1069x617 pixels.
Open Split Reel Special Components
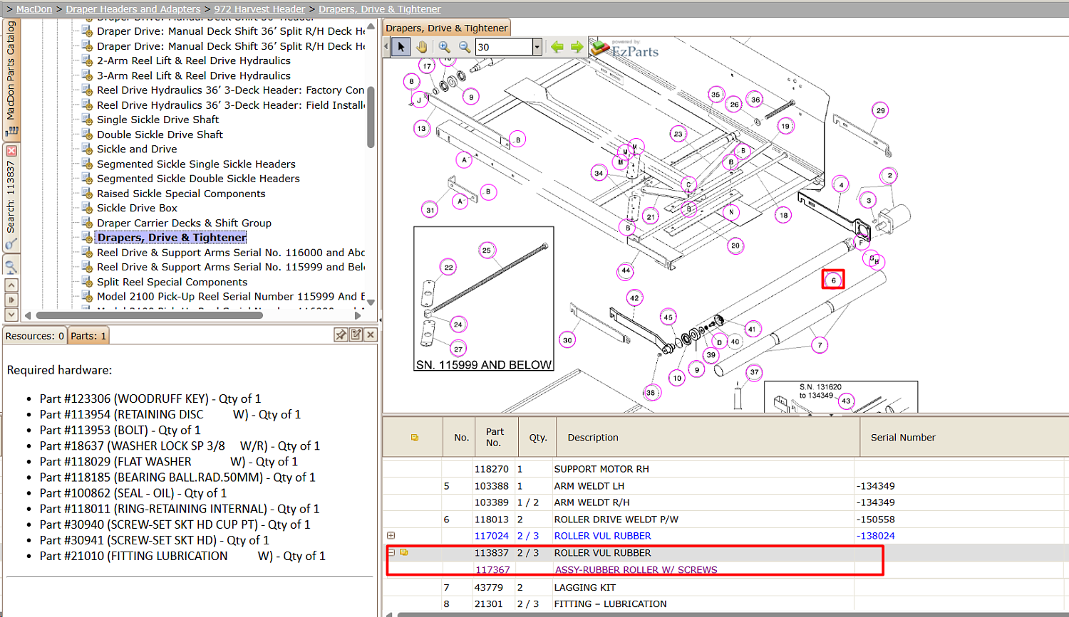point(172,282)
